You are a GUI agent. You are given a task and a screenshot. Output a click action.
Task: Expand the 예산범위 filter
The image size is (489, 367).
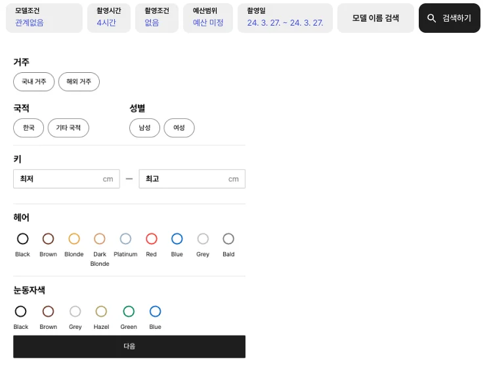pos(208,18)
